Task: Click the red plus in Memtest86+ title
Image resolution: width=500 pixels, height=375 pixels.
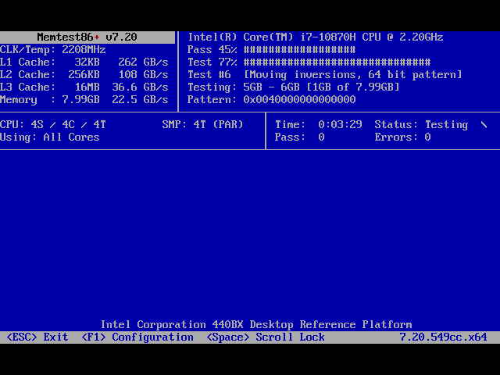Action: click(x=97, y=37)
